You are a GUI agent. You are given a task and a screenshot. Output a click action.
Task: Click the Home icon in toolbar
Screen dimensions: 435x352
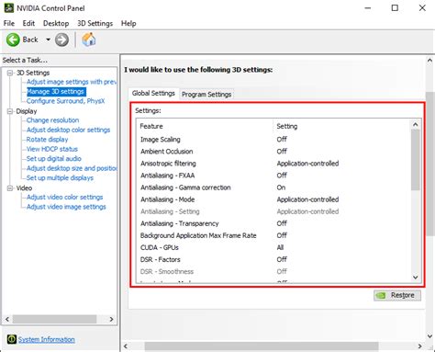[89, 40]
